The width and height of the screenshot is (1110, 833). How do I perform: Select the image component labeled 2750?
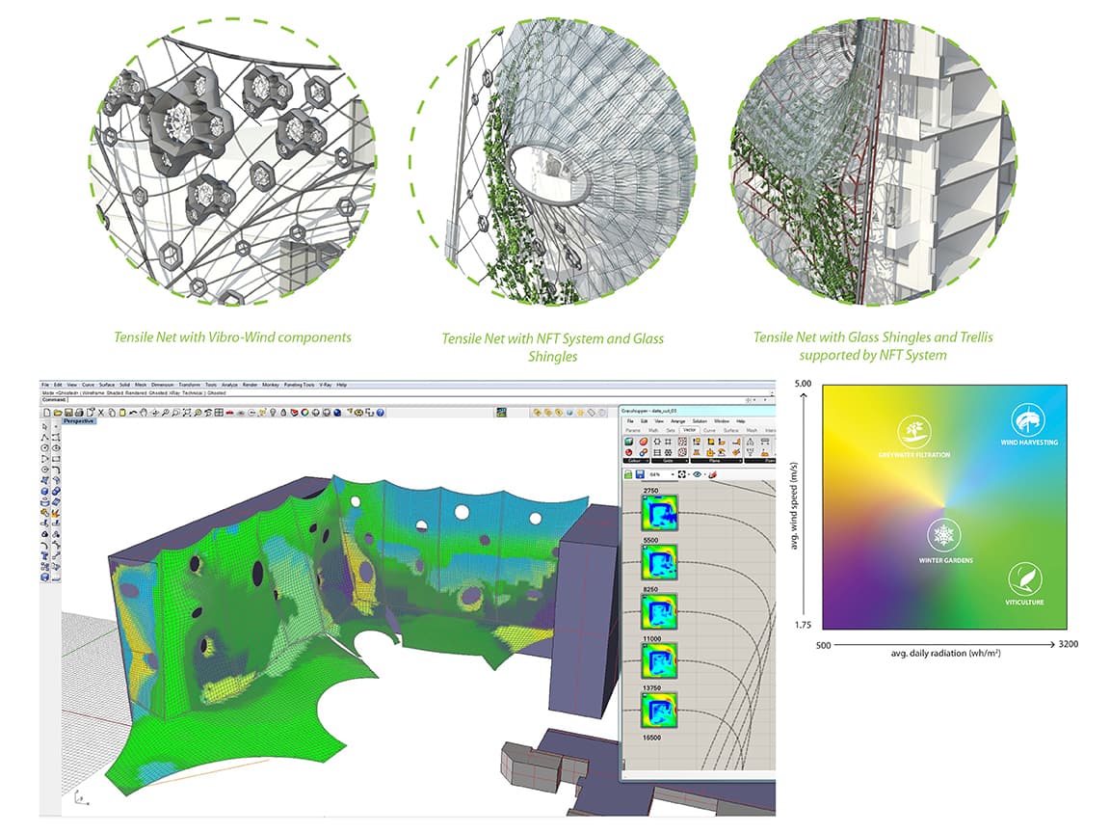[x=659, y=512]
